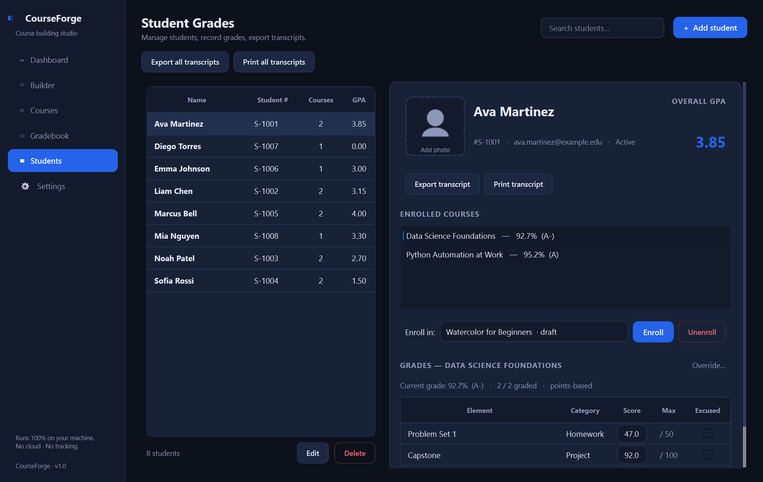The width and height of the screenshot is (763, 482).
Task: Click the Capstone element name
Action: [x=424, y=455]
